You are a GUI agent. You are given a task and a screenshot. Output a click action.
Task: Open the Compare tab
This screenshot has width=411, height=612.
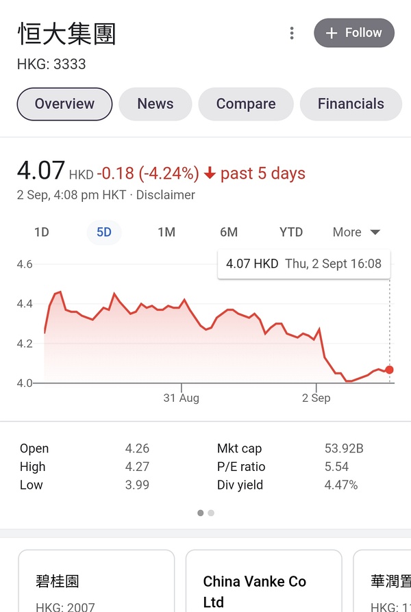[x=246, y=104]
